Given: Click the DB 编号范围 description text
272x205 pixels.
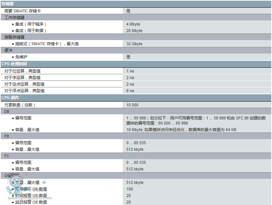Looking at the screenshot, I should coord(196,121).
